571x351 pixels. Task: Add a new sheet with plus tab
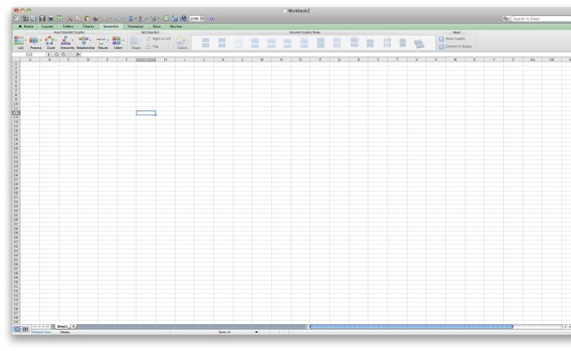73,327
